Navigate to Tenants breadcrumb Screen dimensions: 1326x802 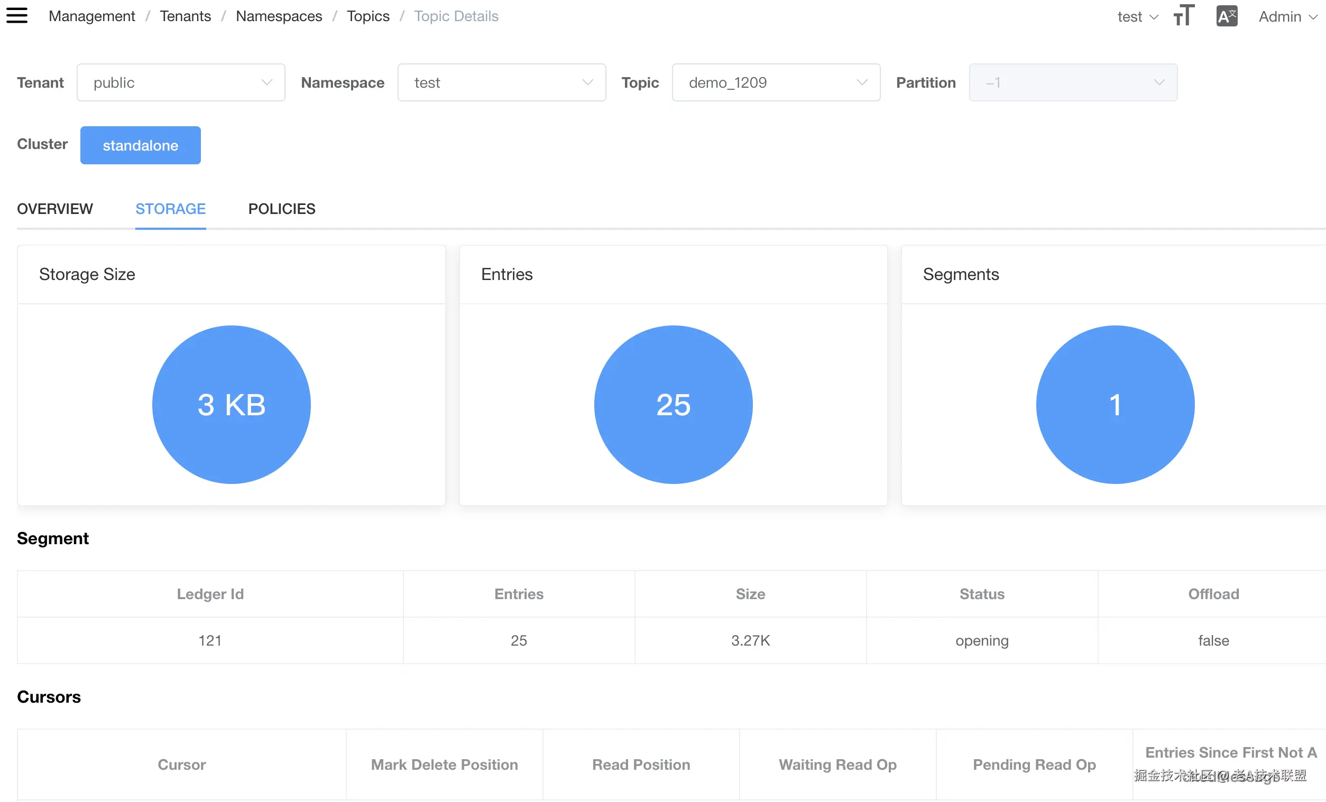[185, 16]
